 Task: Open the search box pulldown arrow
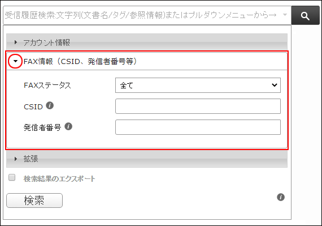[285, 15]
